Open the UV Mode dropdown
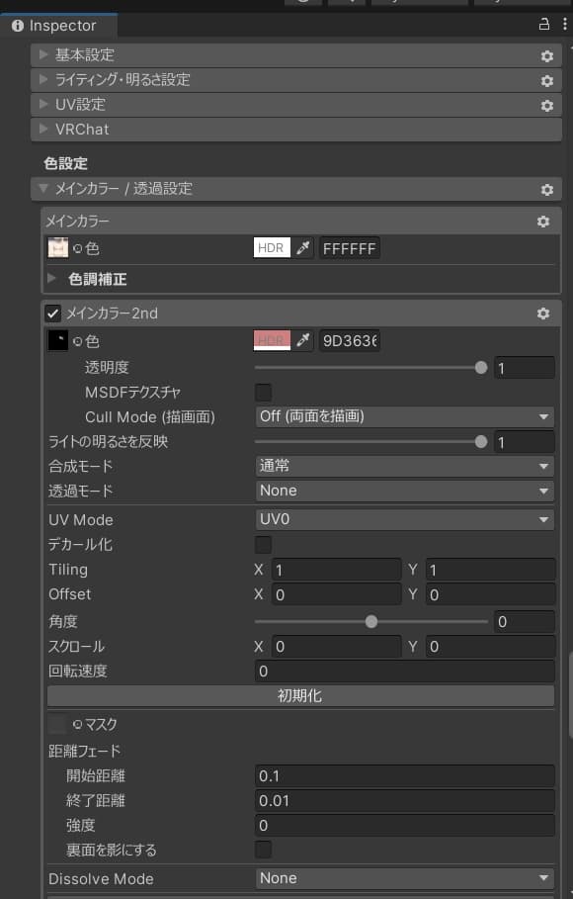573x899 pixels. [x=404, y=519]
